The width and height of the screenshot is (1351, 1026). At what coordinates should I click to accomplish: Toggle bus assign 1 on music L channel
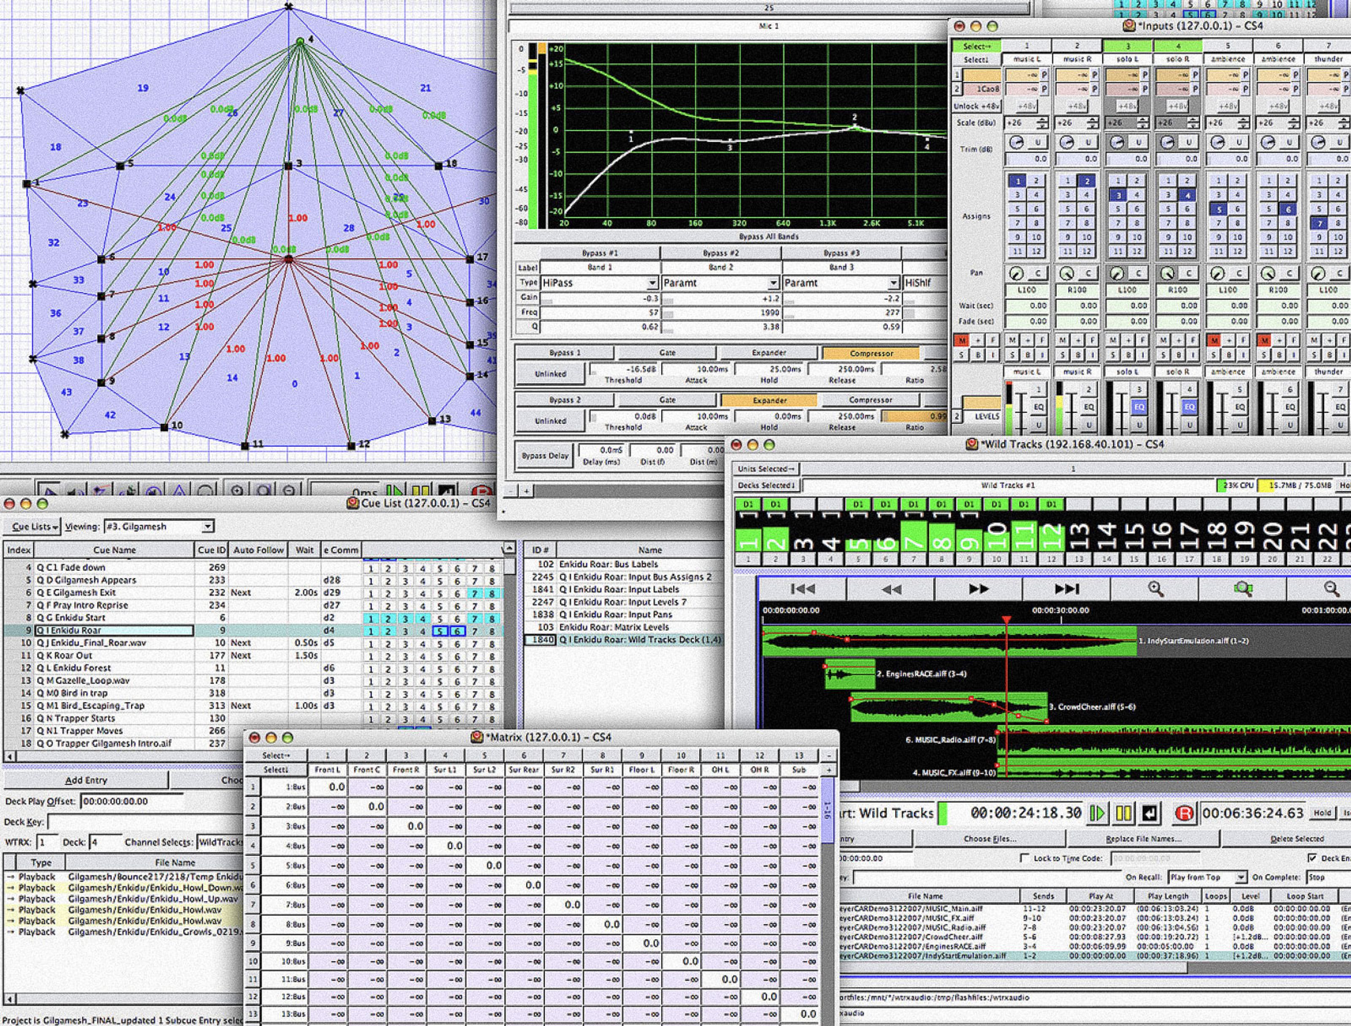[1017, 181]
